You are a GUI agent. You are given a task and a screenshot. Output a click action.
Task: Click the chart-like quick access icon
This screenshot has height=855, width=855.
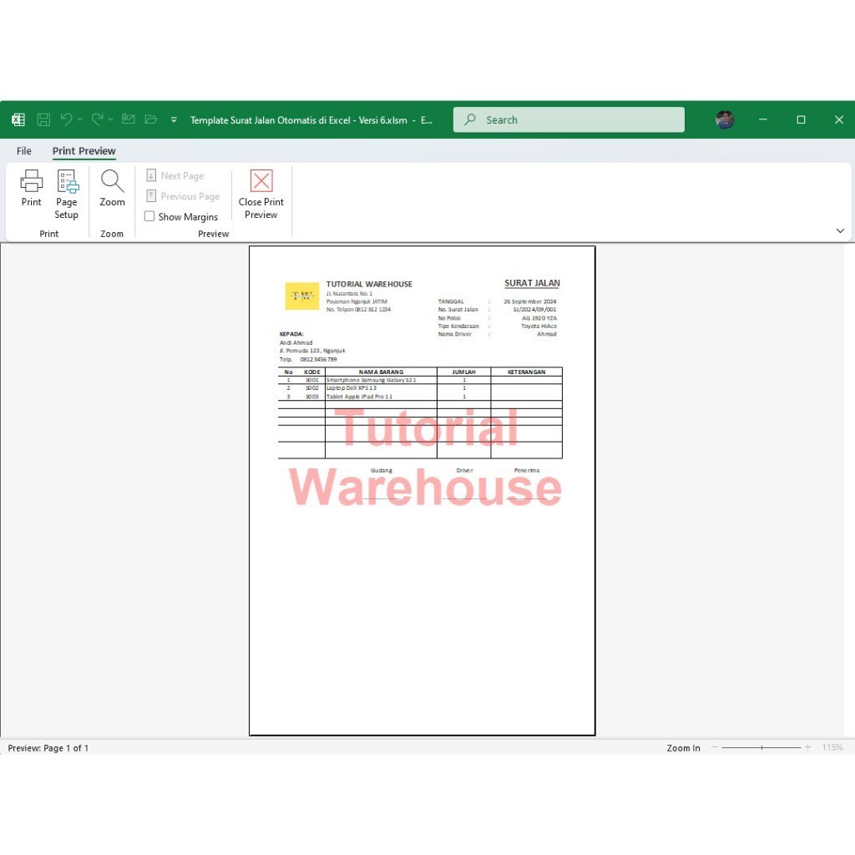(128, 119)
